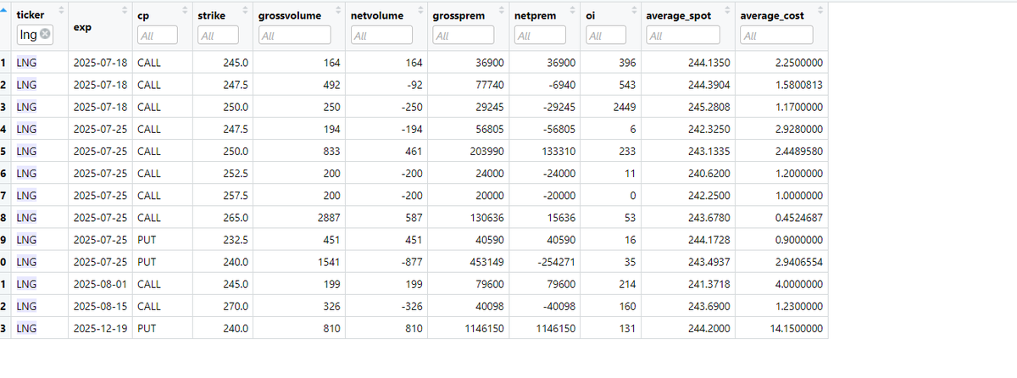Click the average_spot value '241.3718'
The width and height of the screenshot is (1017, 378).
709,283
